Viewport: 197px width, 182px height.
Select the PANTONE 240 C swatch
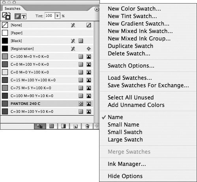(47, 104)
